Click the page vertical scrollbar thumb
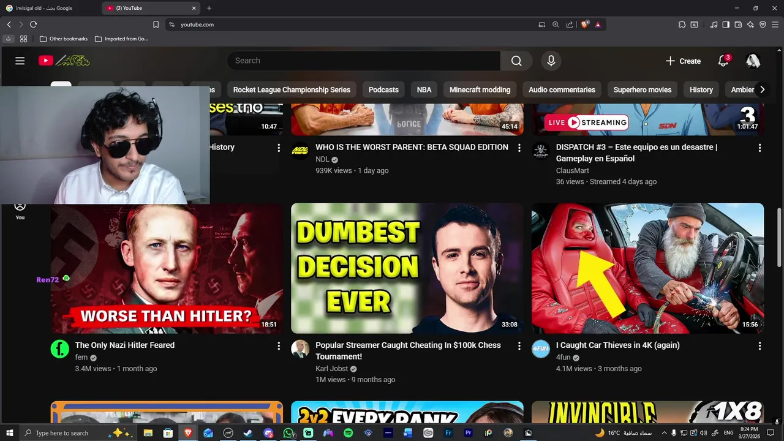The height and width of the screenshot is (441, 784). click(779, 238)
